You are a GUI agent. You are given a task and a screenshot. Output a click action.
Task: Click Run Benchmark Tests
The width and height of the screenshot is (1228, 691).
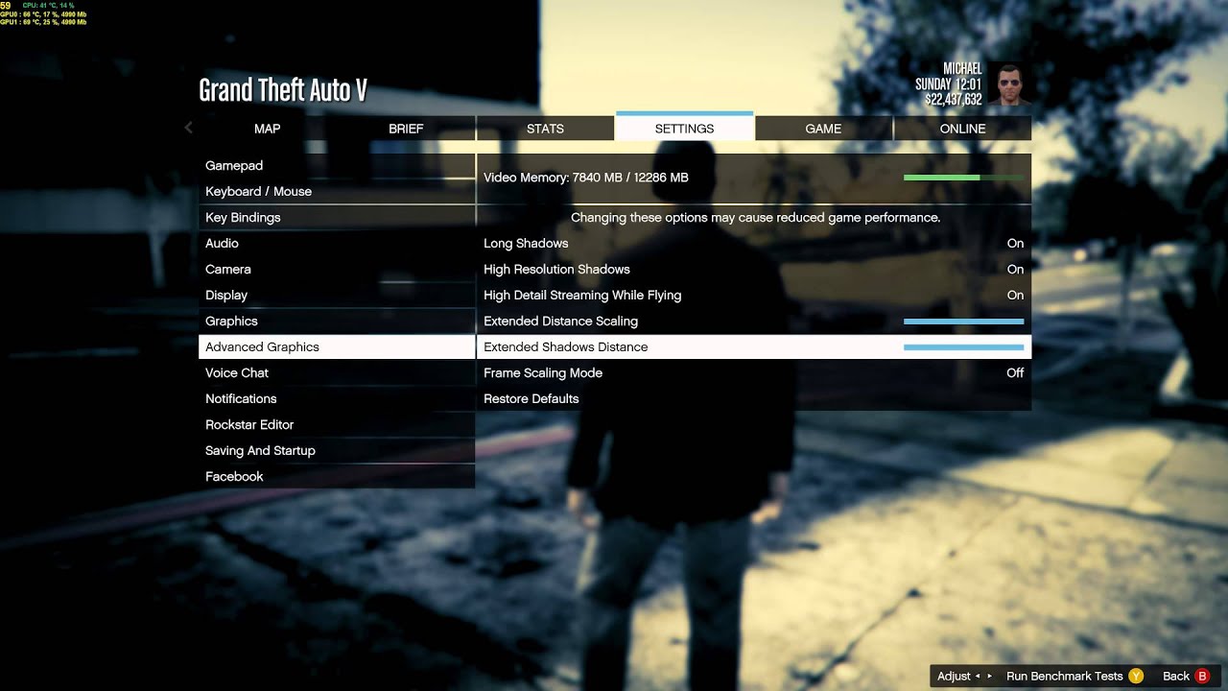(x=1064, y=677)
